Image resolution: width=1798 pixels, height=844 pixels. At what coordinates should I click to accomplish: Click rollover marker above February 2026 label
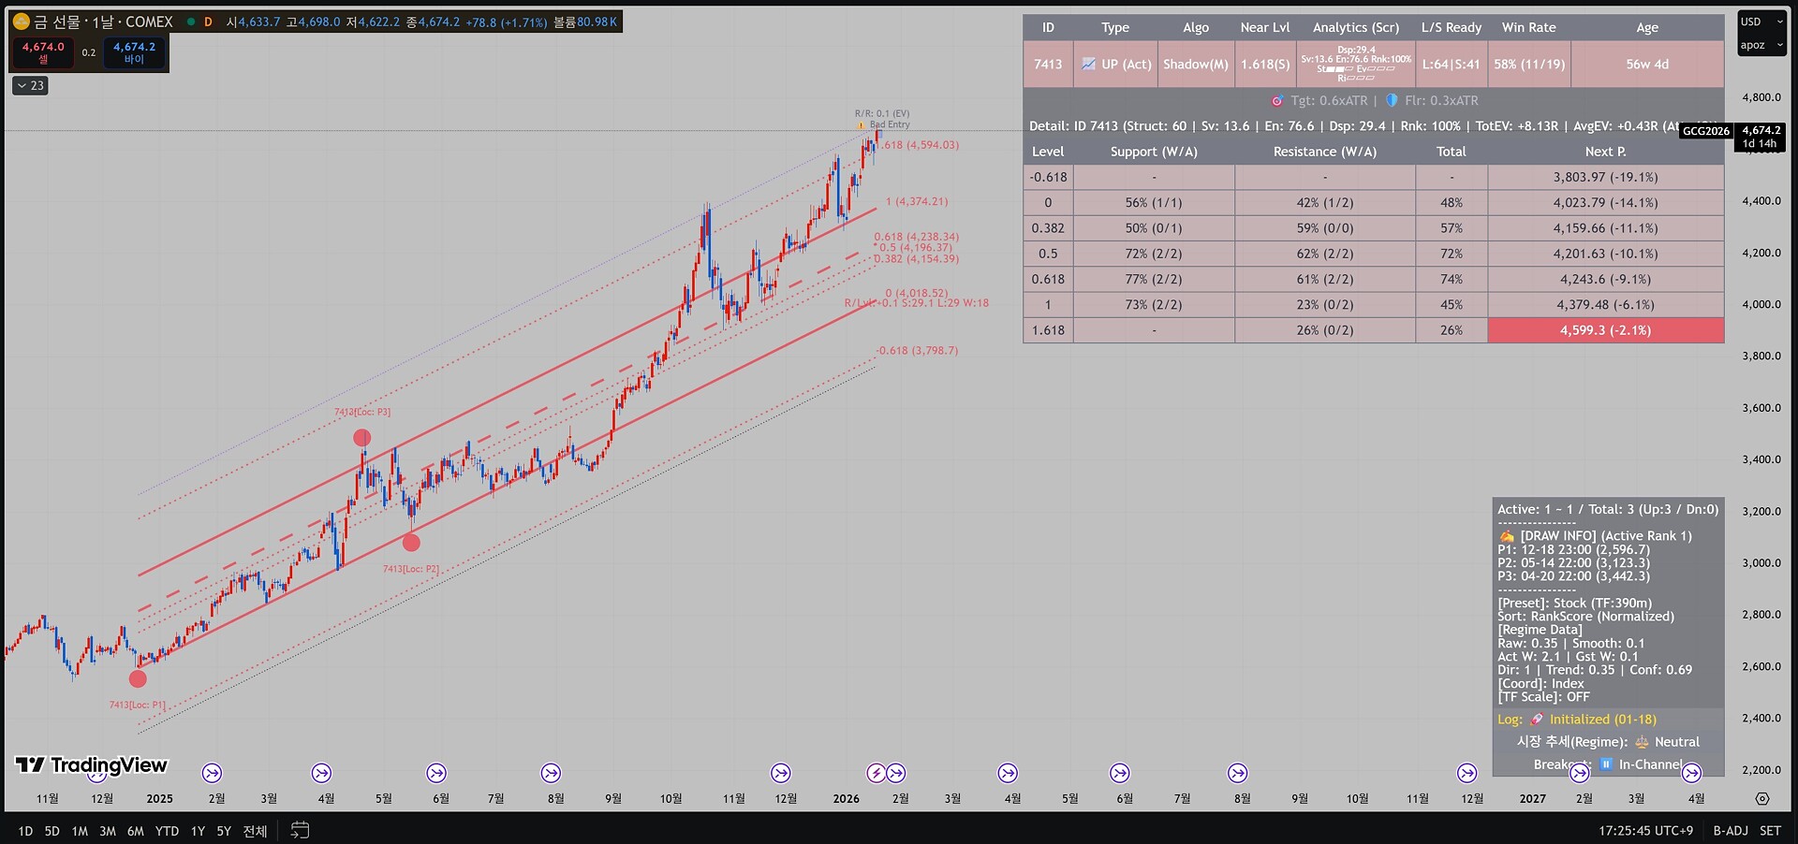[896, 773]
